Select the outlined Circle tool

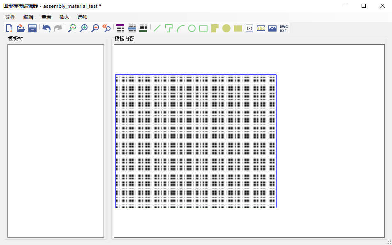click(x=192, y=28)
